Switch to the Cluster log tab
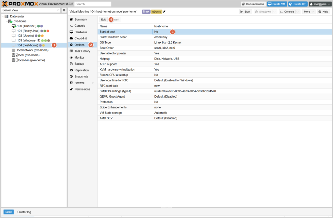This screenshot has height=218, width=333. click(x=24, y=212)
